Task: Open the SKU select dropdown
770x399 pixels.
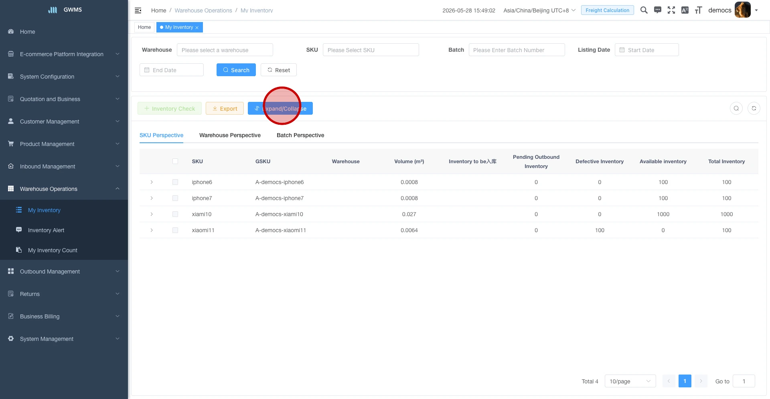Action: tap(371, 50)
